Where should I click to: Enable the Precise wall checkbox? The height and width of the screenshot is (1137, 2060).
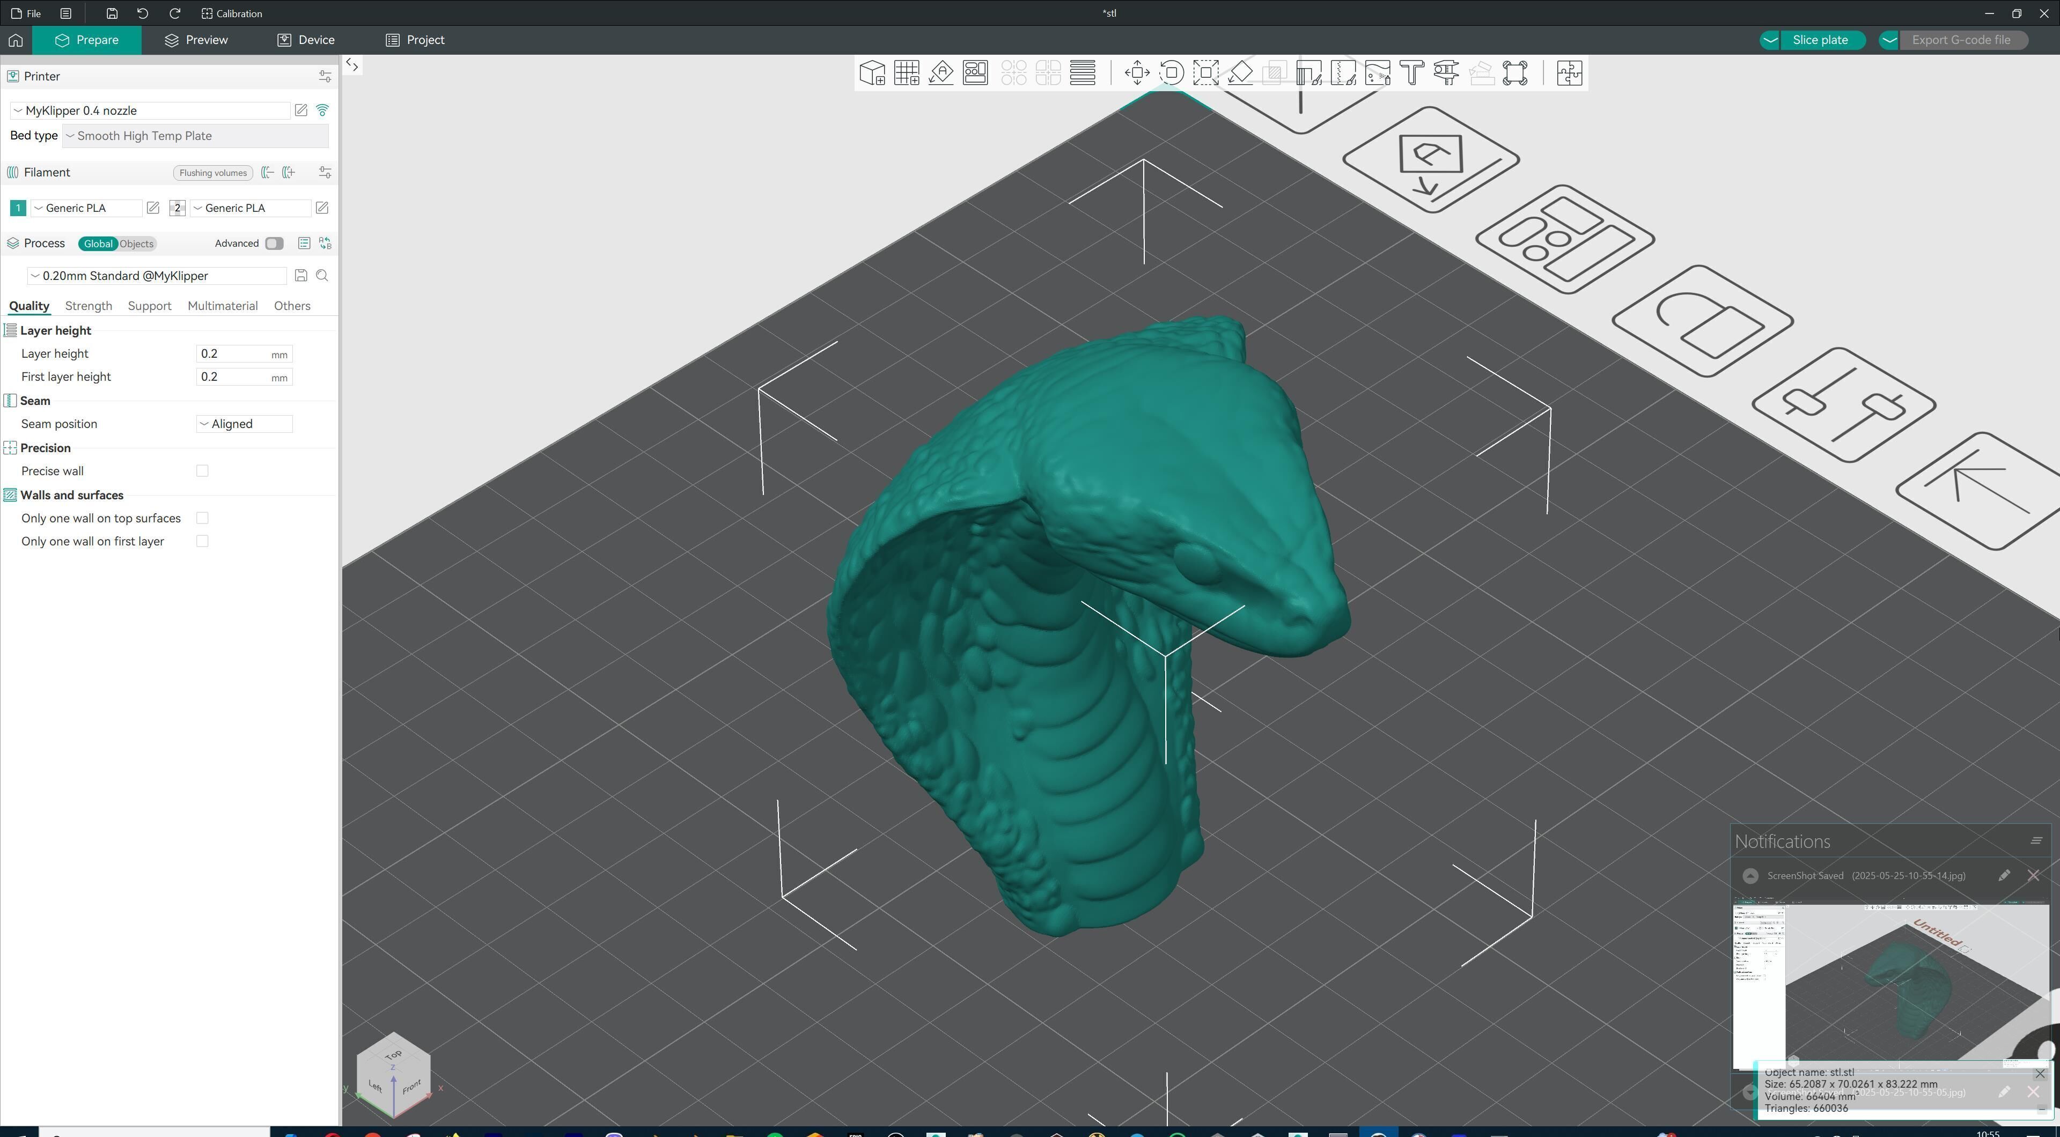click(x=202, y=471)
